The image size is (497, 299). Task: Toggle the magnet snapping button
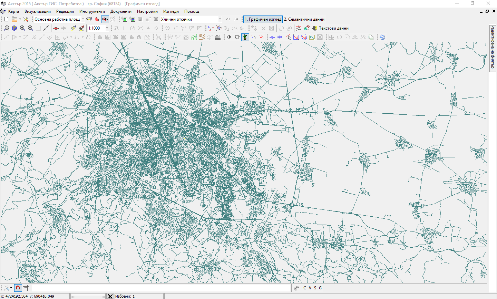(18, 288)
